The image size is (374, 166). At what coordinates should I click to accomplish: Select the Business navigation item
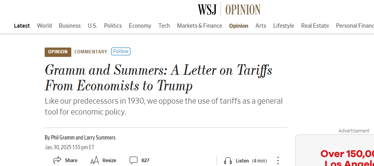(70, 26)
